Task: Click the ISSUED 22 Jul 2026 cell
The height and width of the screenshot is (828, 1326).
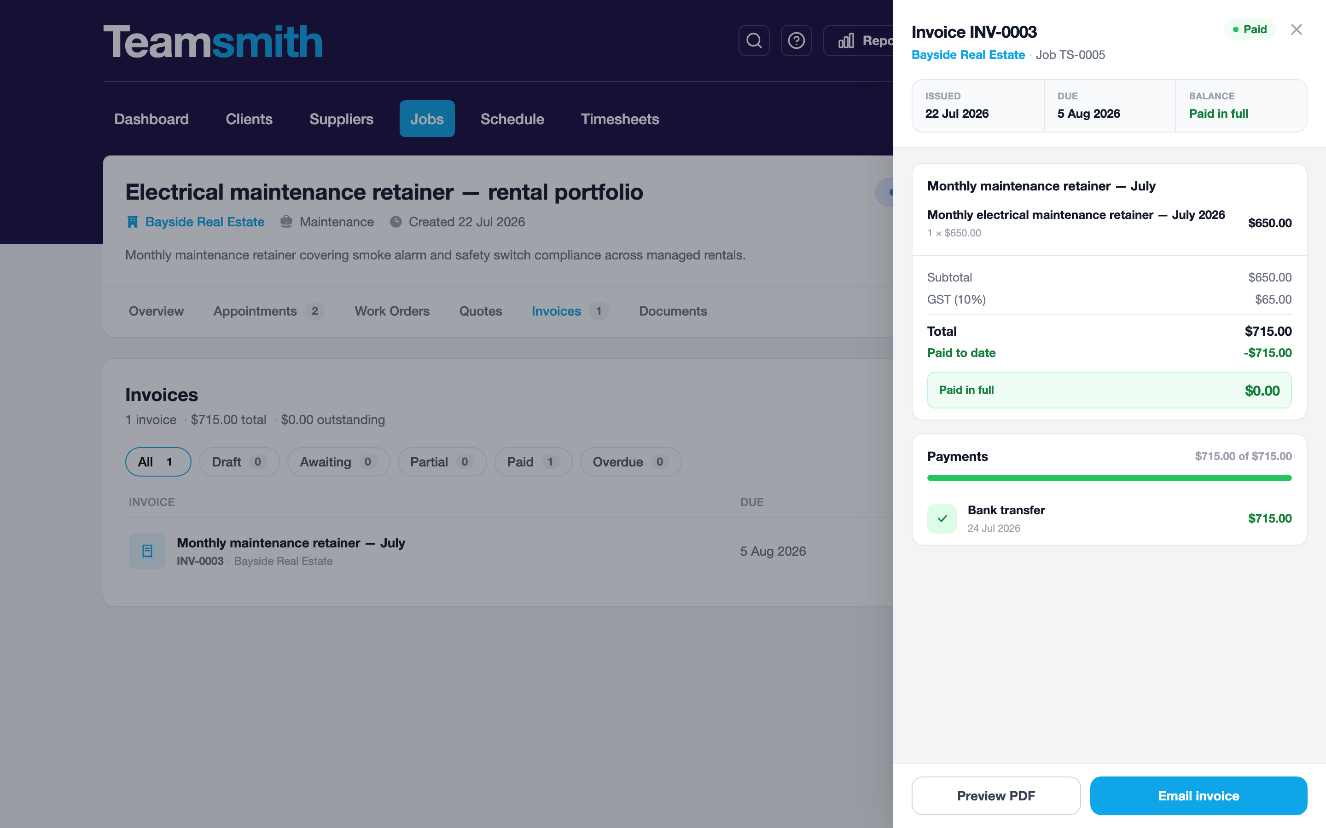Action: 978,106
